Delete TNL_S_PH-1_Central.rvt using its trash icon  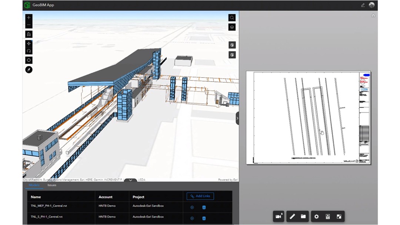coord(204,218)
